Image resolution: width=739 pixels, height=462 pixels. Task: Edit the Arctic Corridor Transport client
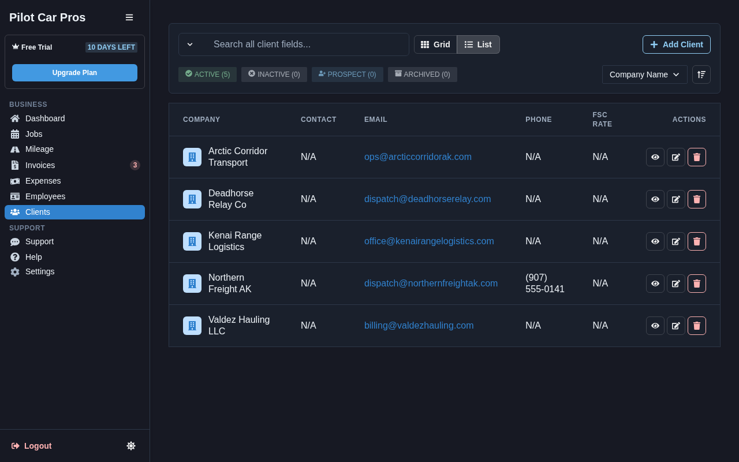coord(676,157)
